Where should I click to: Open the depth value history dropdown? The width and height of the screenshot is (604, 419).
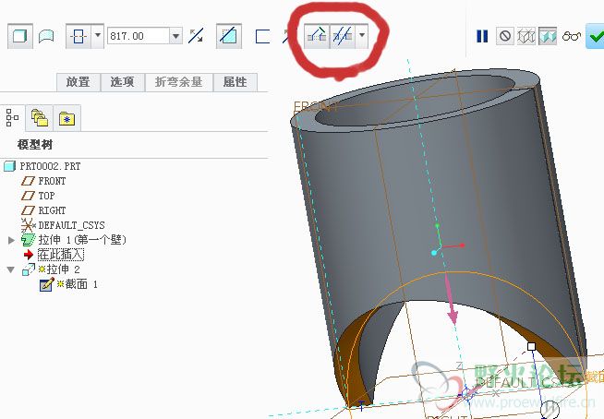[175, 36]
